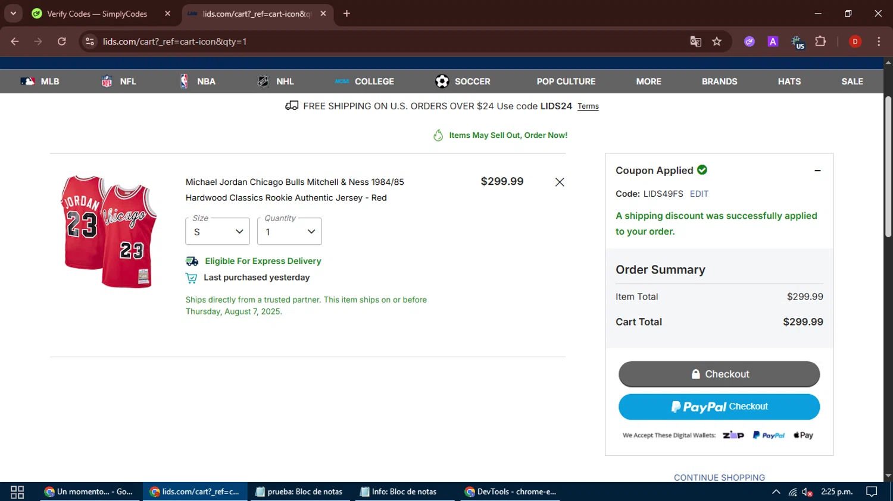
Task: Click CONTINUE SHOPPING link
Action: click(719, 477)
